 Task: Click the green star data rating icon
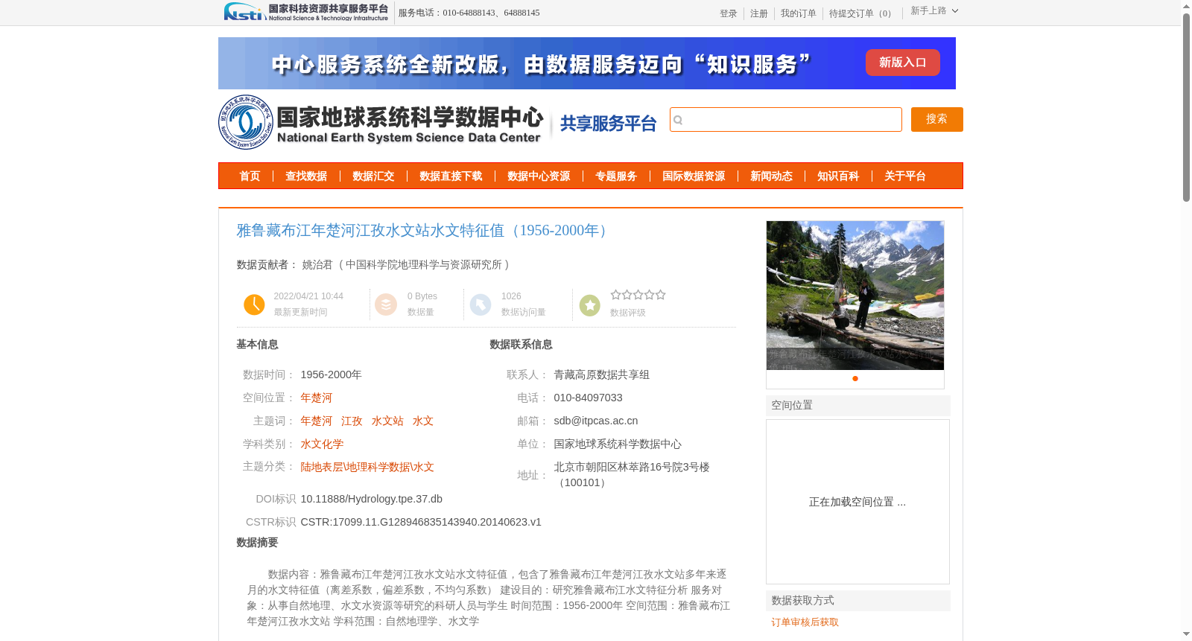590,305
